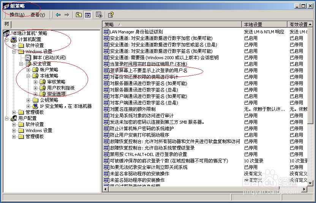The image size is (316, 203).
Task: Expand the 软件设置 under 计算机配置
Action: tap(14, 46)
